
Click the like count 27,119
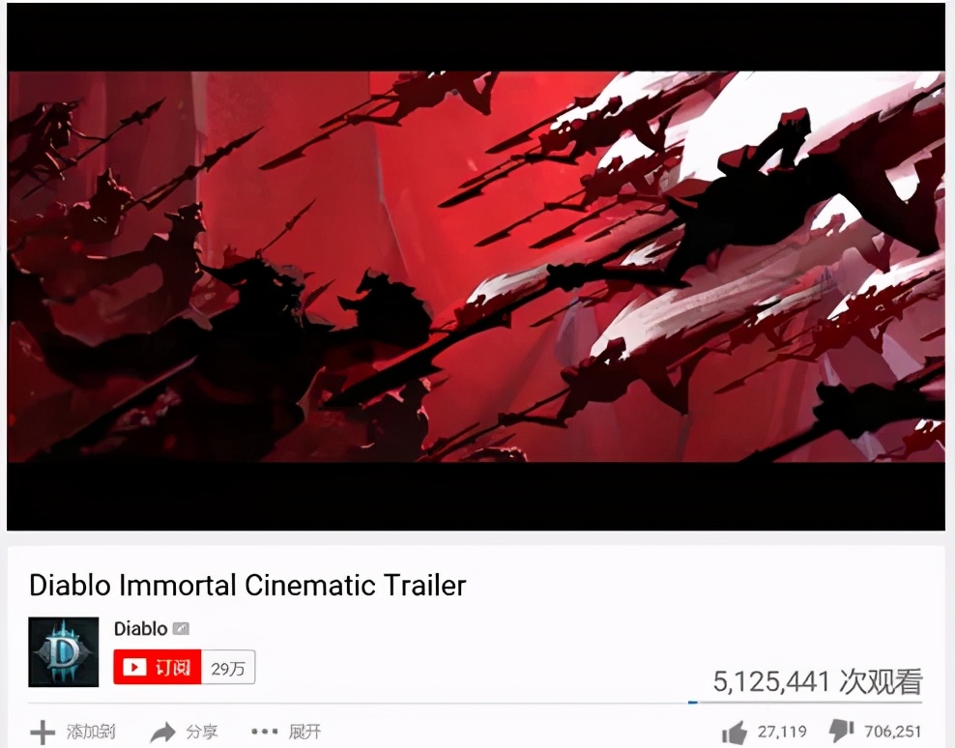tap(782, 731)
